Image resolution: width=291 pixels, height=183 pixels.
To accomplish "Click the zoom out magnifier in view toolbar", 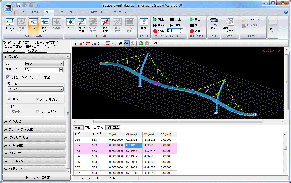I will tap(114, 43).
